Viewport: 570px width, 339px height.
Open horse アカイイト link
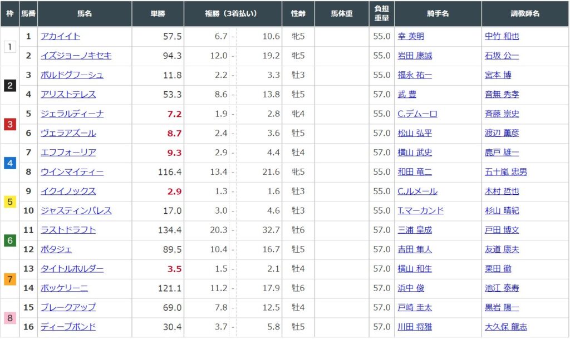60,36
